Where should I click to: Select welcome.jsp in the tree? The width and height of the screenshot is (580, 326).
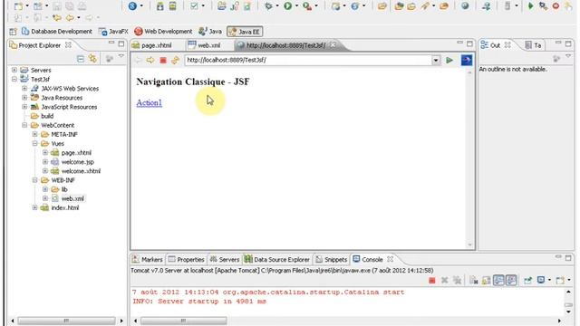point(72,162)
